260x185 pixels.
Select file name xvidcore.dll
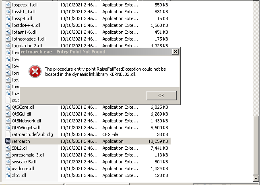pos(23,169)
